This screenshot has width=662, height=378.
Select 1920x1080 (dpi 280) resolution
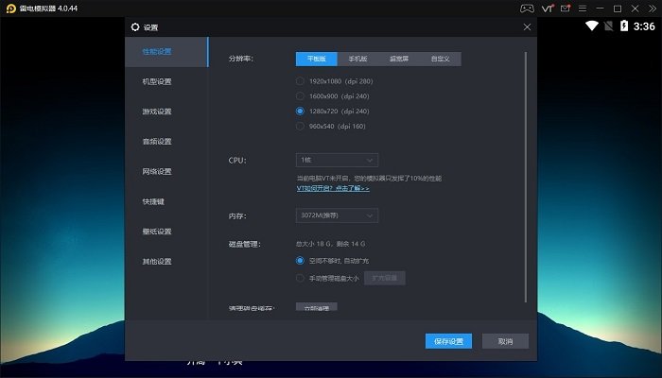[301, 80]
